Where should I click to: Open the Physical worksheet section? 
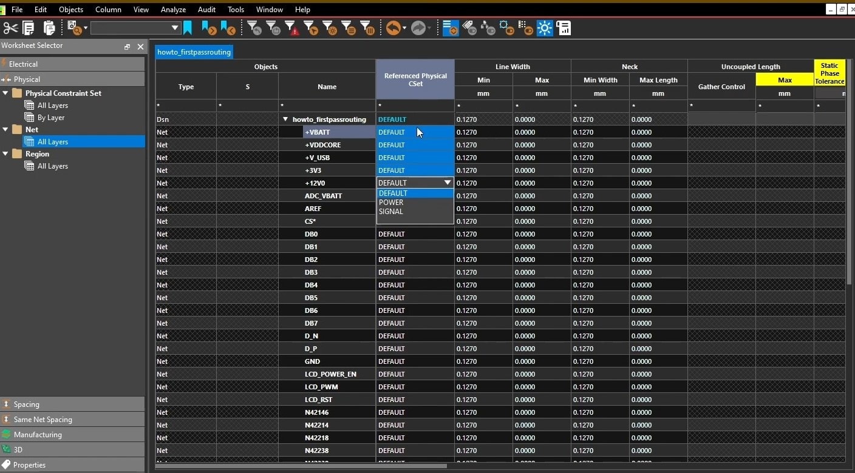(72, 79)
